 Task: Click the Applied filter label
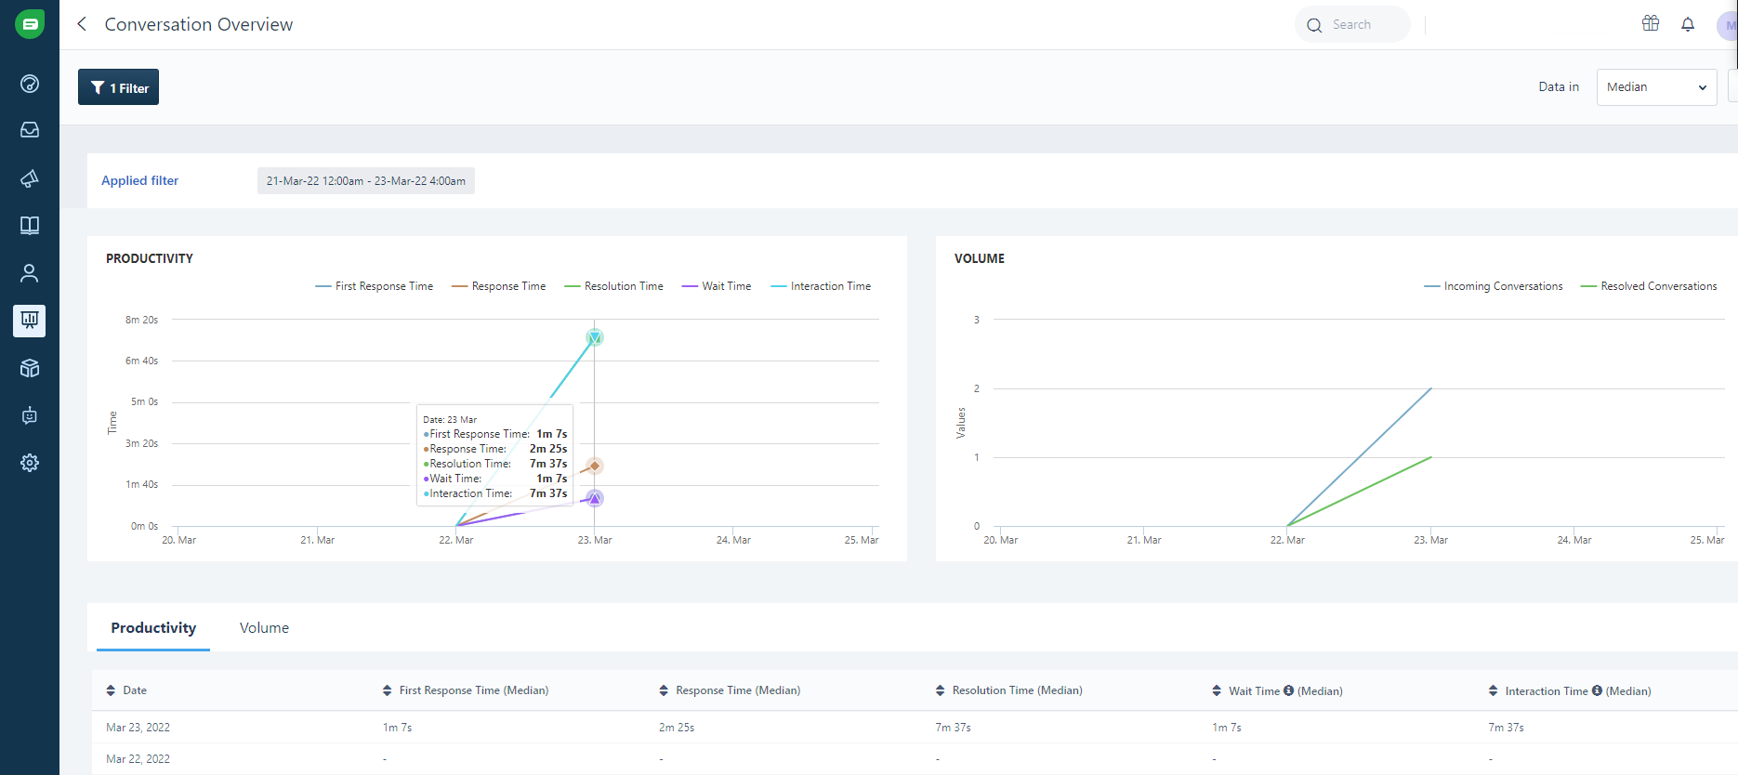[139, 181]
